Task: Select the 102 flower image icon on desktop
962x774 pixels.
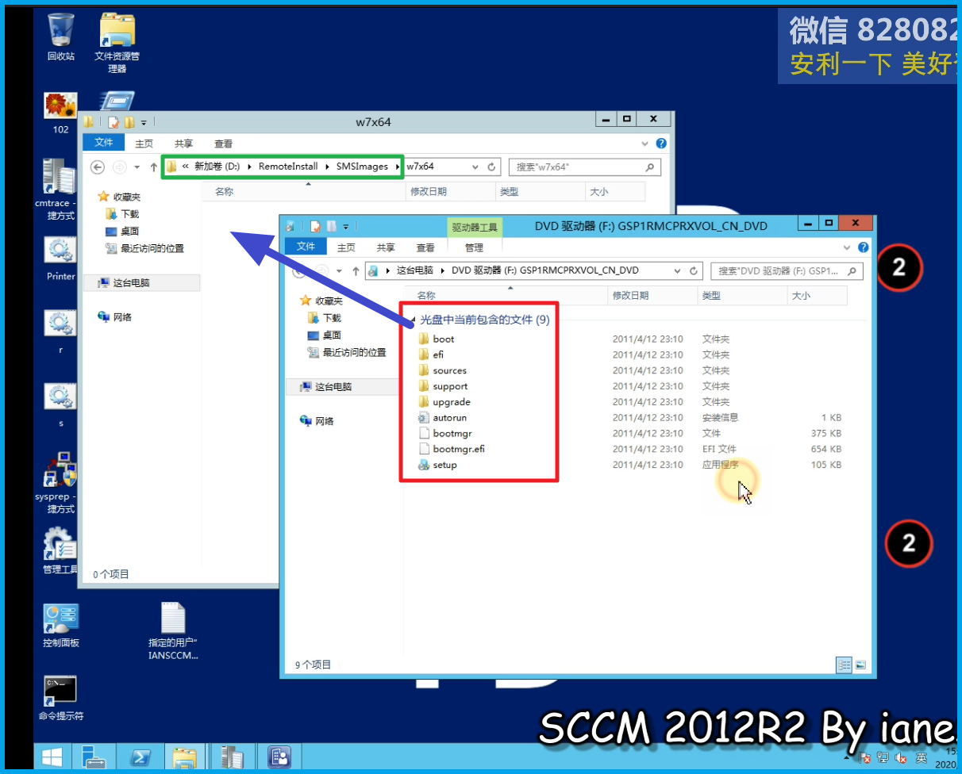Action: click(x=60, y=113)
